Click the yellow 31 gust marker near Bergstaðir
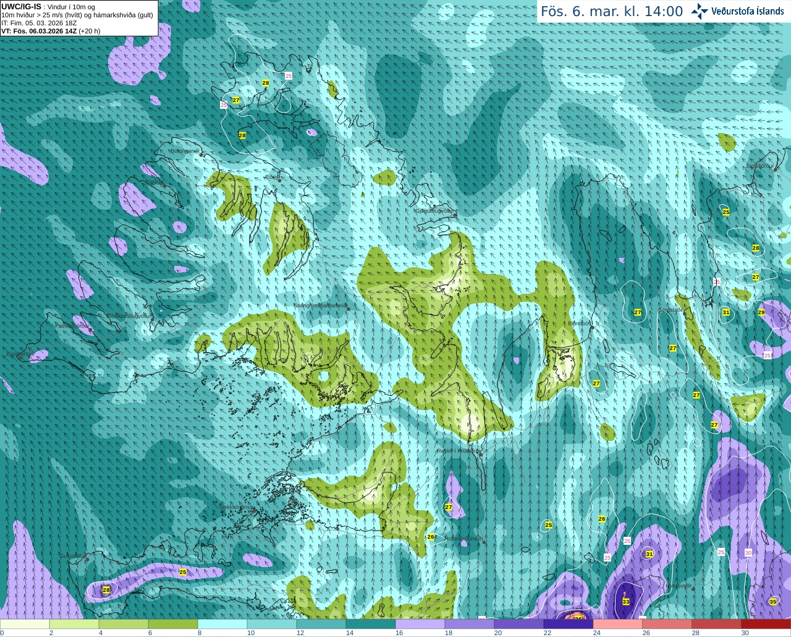Viewport: 791px width, 637px height. pyautogui.click(x=726, y=312)
